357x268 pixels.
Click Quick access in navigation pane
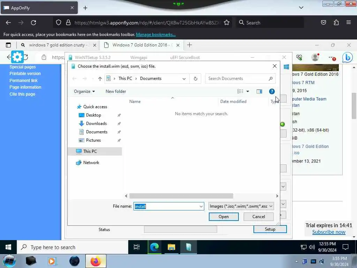coord(95,107)
